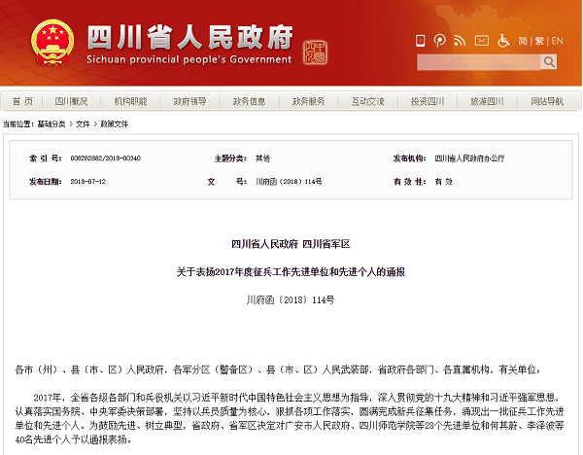
Task: Open the 政务信息 navigation tab
Action: click(249, 101)
